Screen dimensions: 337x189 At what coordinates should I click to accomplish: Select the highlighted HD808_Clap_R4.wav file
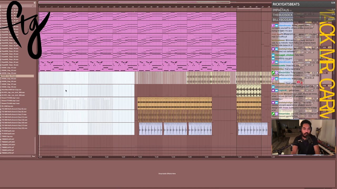coord(17,76)
